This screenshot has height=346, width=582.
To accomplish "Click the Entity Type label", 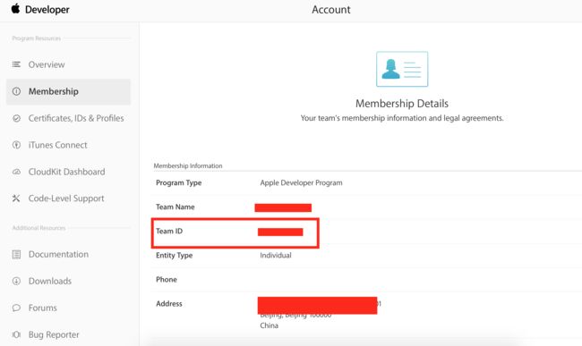I will click(x=174, y=255).
